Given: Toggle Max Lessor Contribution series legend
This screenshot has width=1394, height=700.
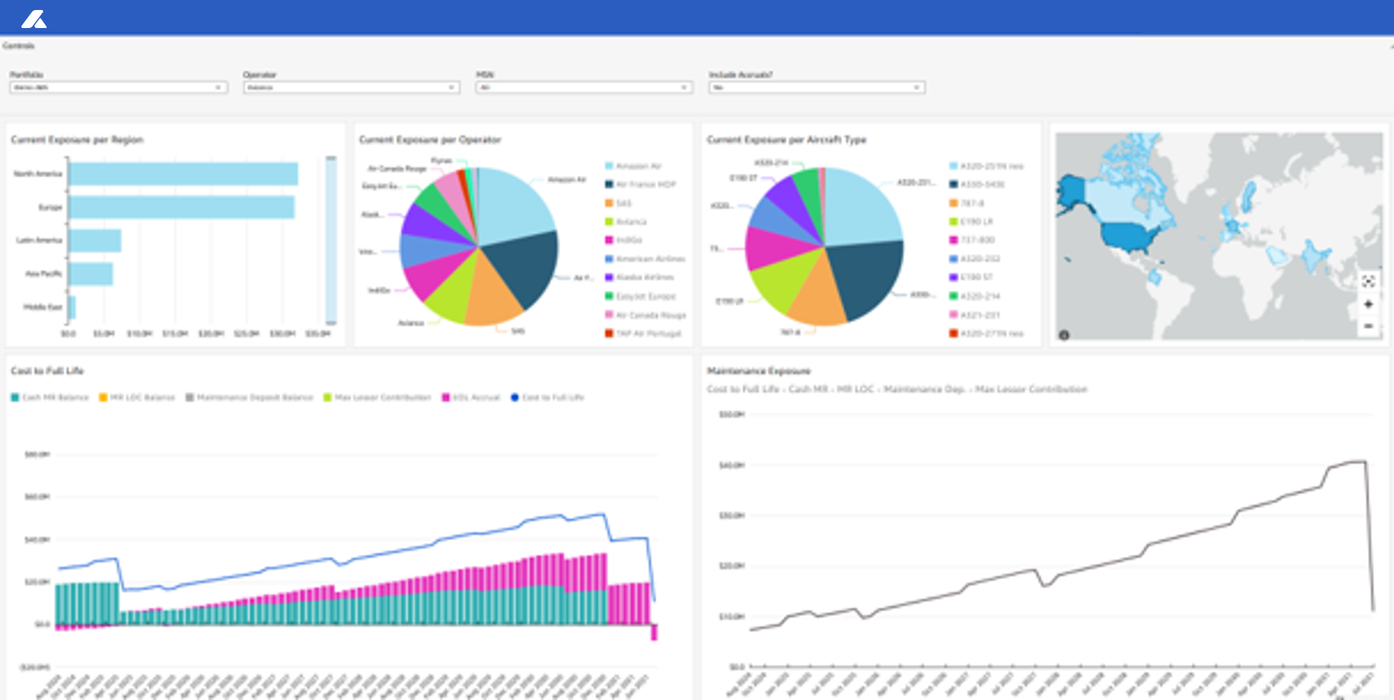Looking at the screenshot, I should pyautogui.click(x=377, y=398).
